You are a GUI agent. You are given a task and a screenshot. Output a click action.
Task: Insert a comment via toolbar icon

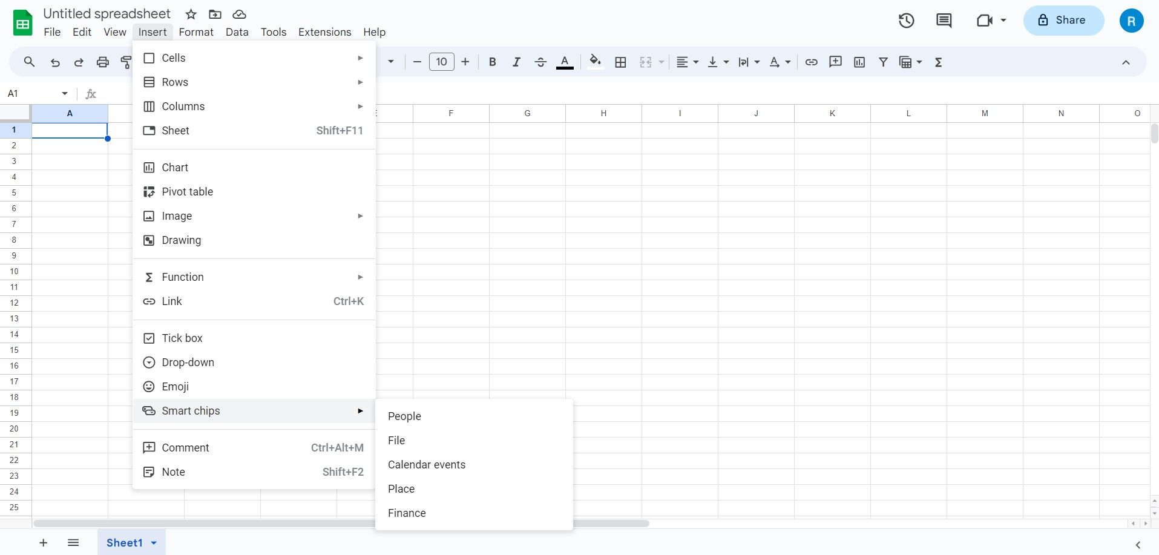pos(835,61)
